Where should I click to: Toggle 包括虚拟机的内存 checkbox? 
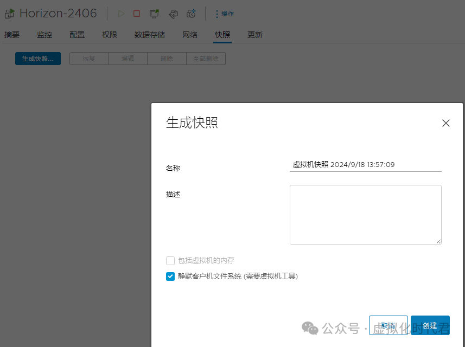(x=170, y=261)
